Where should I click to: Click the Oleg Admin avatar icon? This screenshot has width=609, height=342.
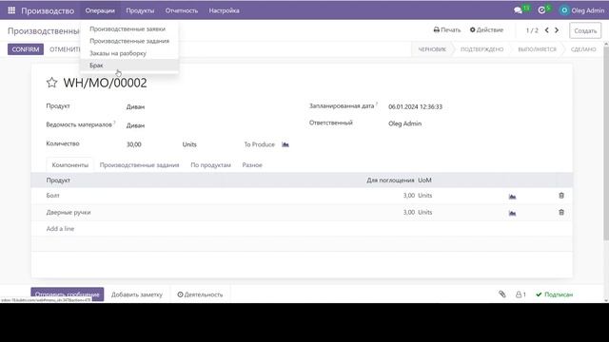(564, 10)
